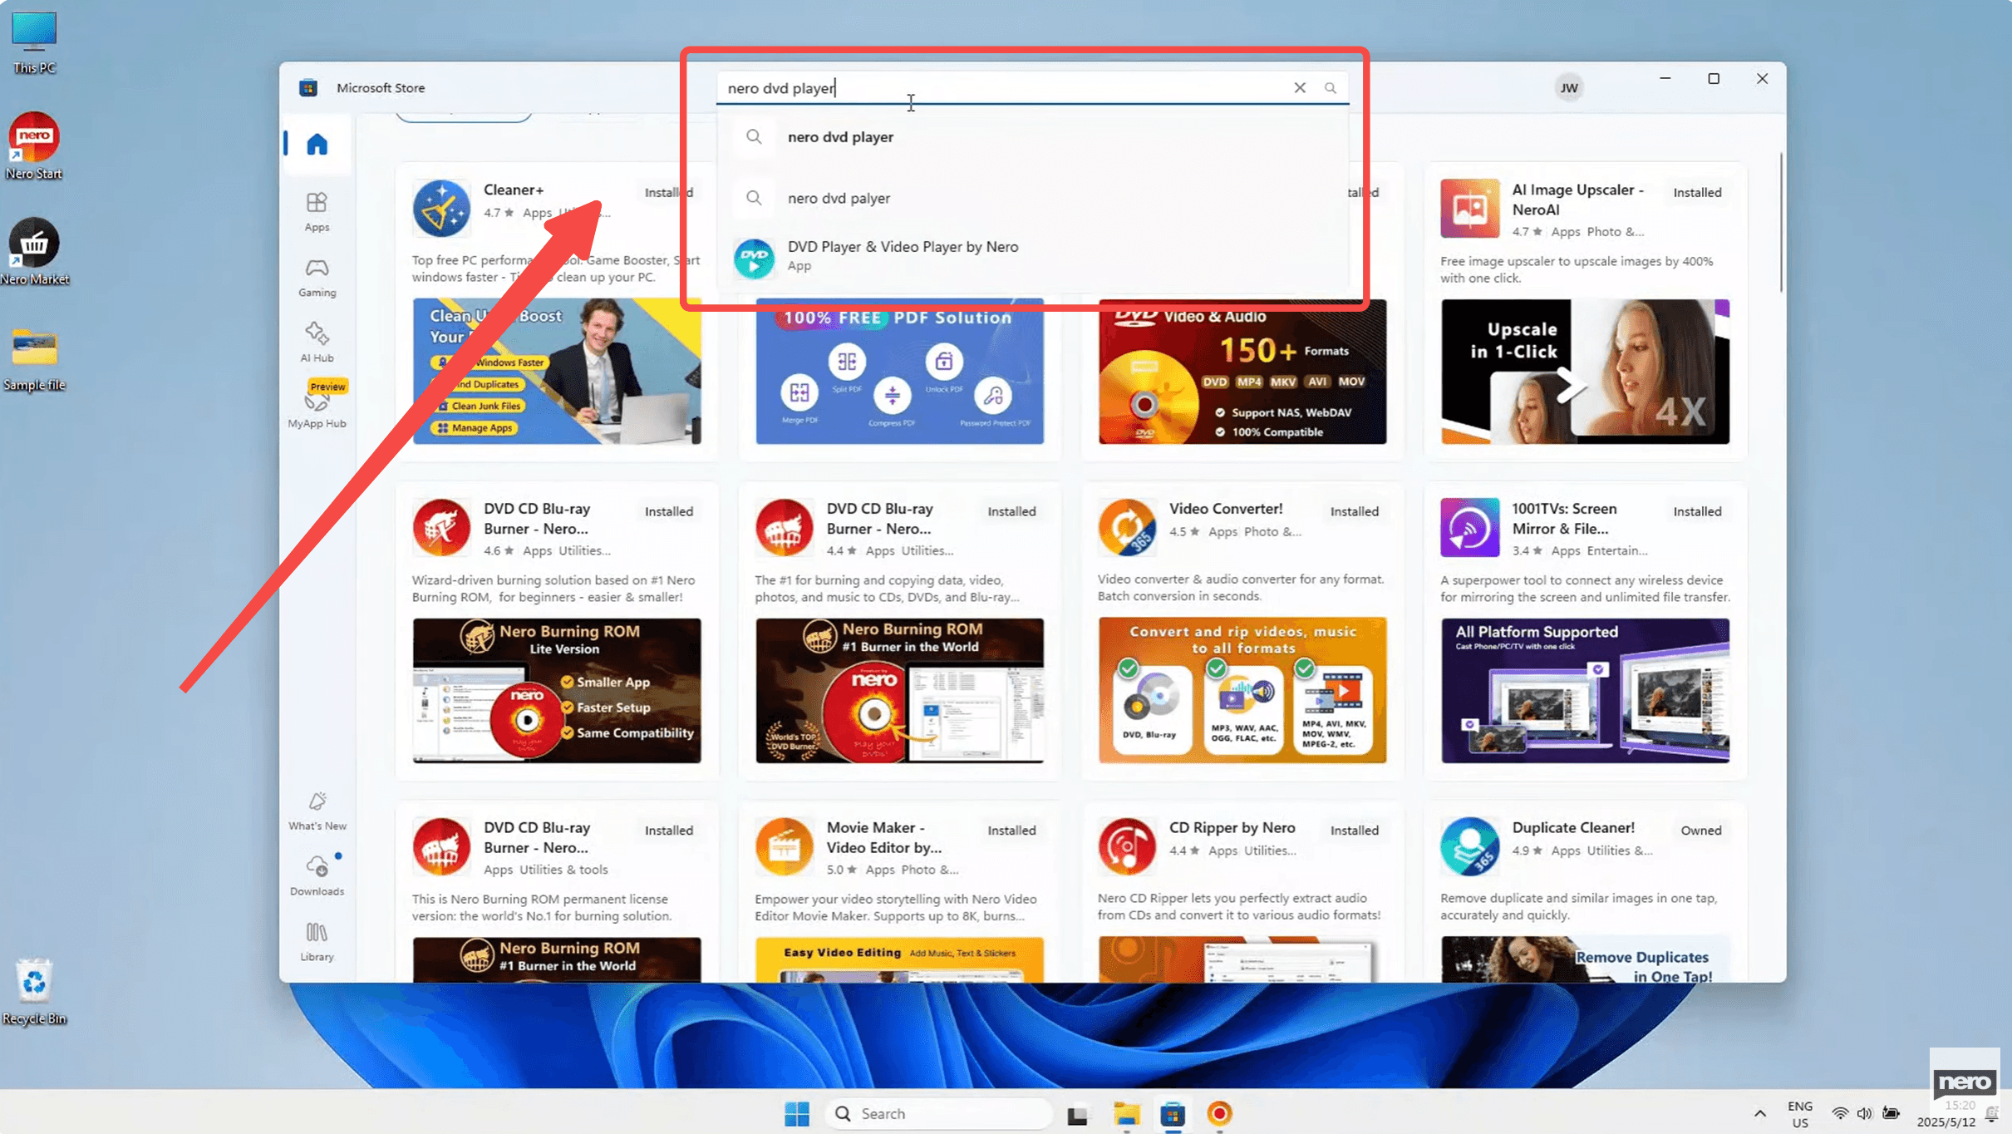Click the "Video Converter!" title text

pyautogui.click(x=1226, y=508)
